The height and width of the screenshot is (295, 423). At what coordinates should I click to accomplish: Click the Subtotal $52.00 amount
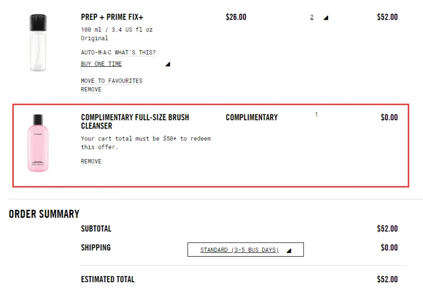387,229
